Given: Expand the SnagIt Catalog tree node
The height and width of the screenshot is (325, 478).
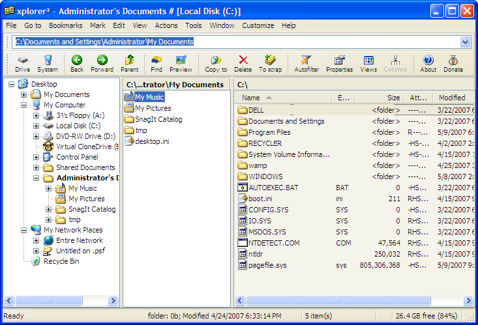Looking at the screenshot, I should tap(49, 209).
